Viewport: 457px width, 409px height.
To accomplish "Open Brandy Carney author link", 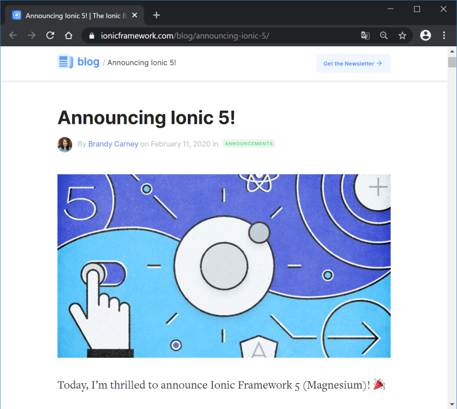I will coord(113,144).
